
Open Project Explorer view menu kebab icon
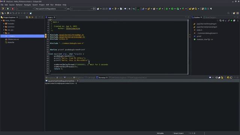[x=36, y=17]
